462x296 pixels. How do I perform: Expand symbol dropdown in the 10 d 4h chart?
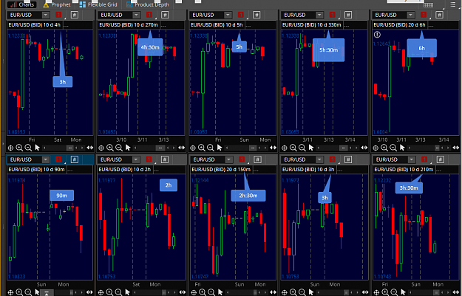pos(46,15)
